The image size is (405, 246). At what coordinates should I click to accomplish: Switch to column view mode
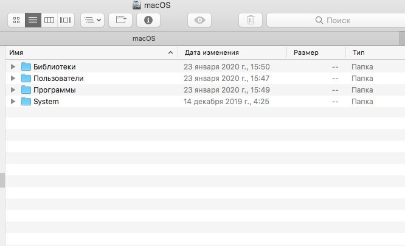point(49,20)
